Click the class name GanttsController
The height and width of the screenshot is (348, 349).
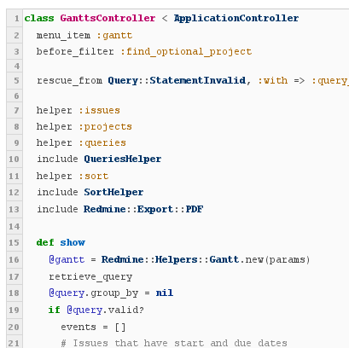click(108, 18)
